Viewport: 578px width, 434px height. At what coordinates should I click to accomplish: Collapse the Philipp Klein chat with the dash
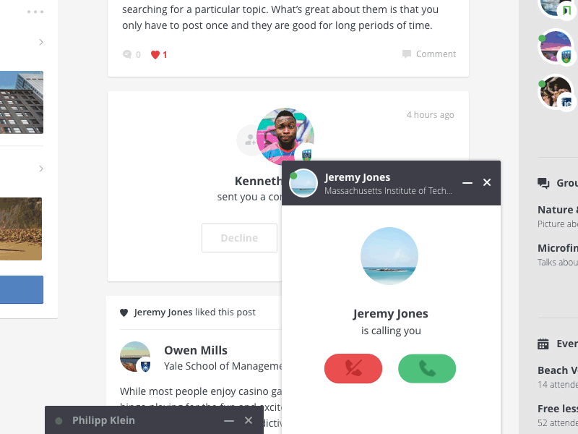[228, 420]
